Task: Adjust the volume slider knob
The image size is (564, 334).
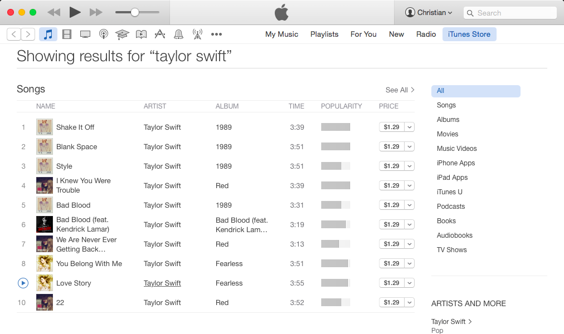Action: click(134, 12)
